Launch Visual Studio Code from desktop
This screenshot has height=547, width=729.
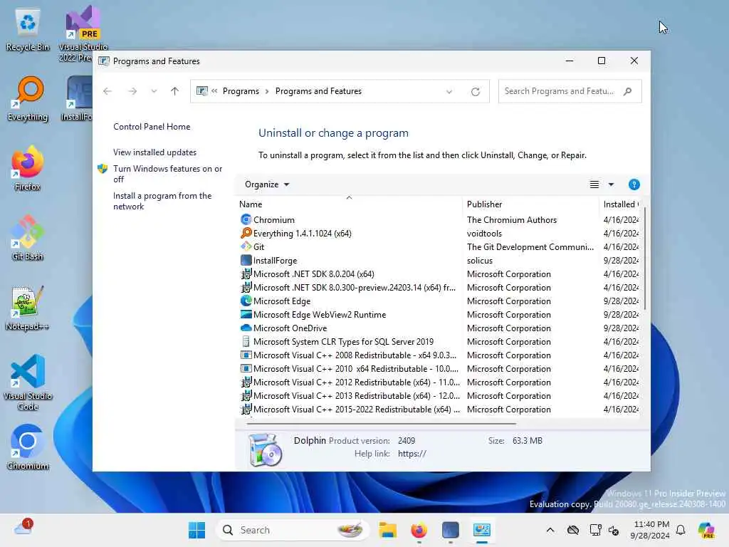pos(28,382)
